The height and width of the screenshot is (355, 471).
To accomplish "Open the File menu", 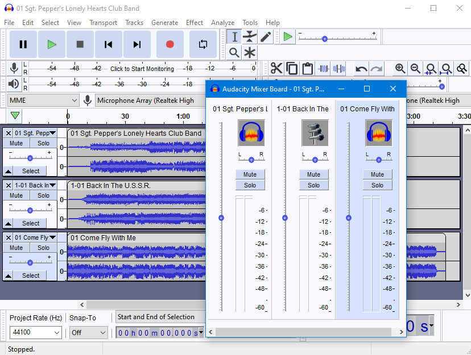I will [9, 23].
